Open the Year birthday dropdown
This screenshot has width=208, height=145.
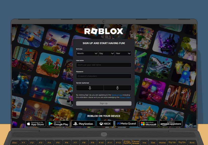pyautogui.click(x=123, y=53)
